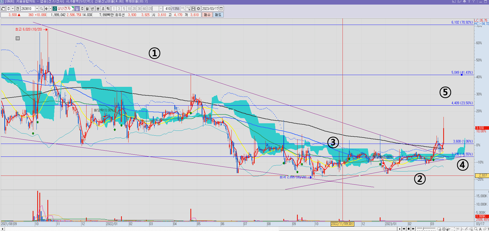Viewport: 489px width, 231px height.
Task: Select the 5 interval button
Action: tap(124, 9)
